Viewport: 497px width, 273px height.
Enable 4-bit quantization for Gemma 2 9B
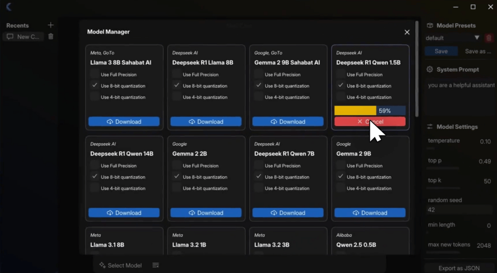point(340,188)
